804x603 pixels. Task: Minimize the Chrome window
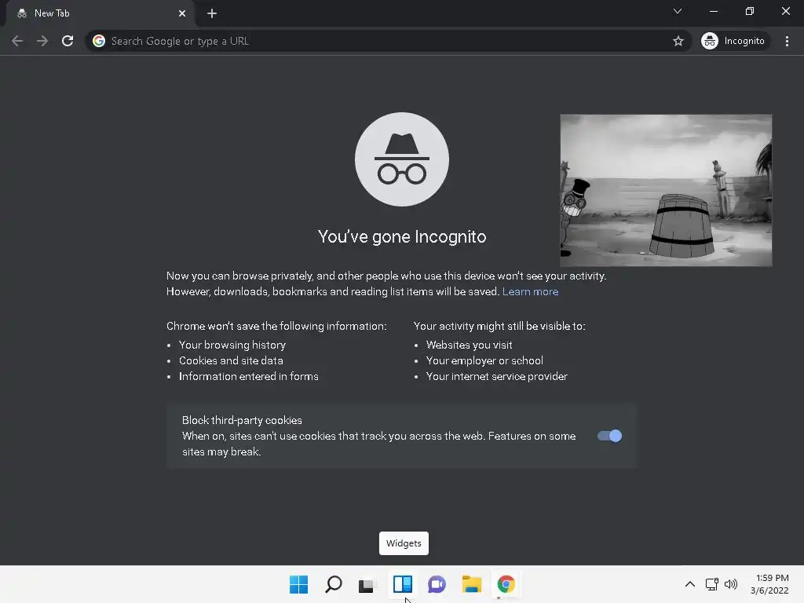tap(714, 11)
